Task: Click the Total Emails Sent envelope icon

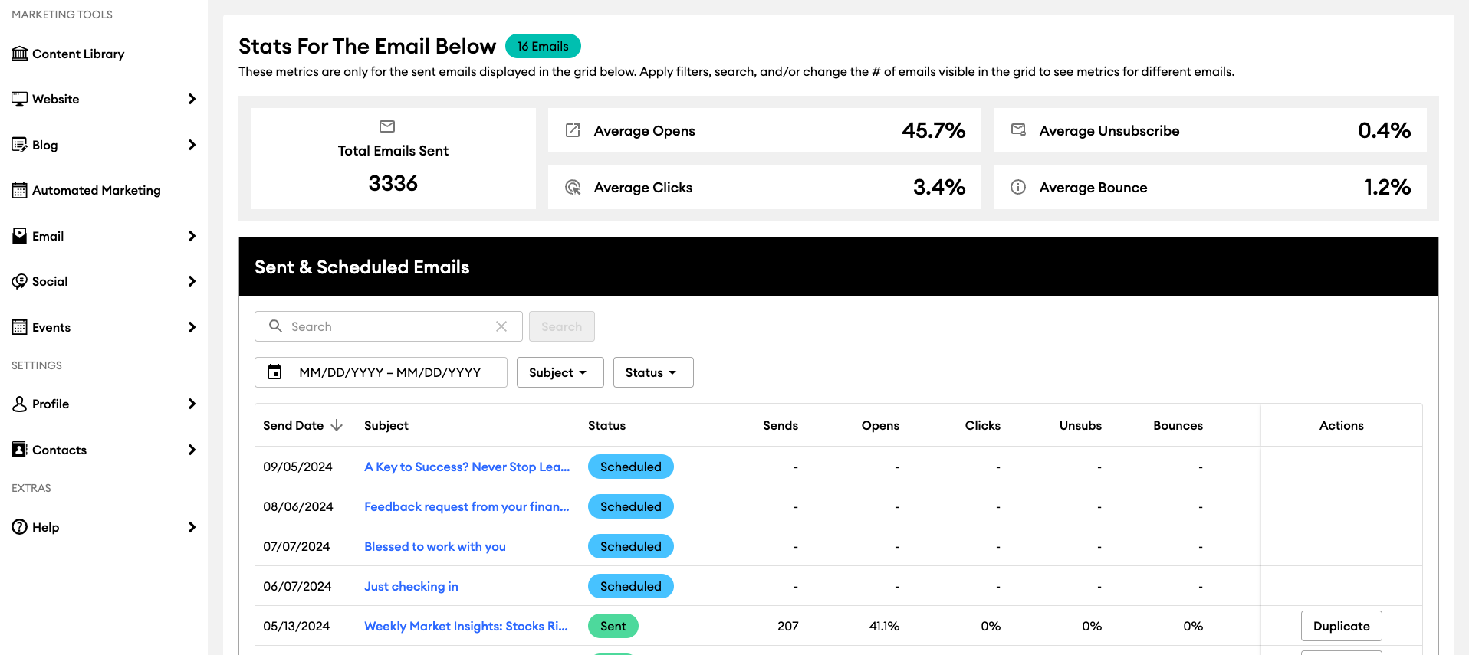Action: [x=387, y=126]
